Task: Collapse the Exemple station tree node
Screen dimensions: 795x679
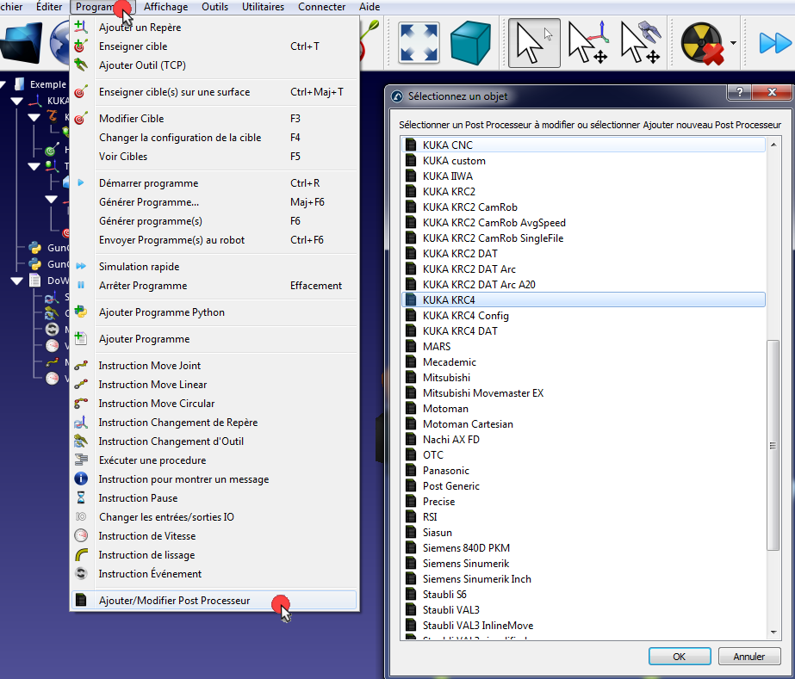Action: (3, 84)
